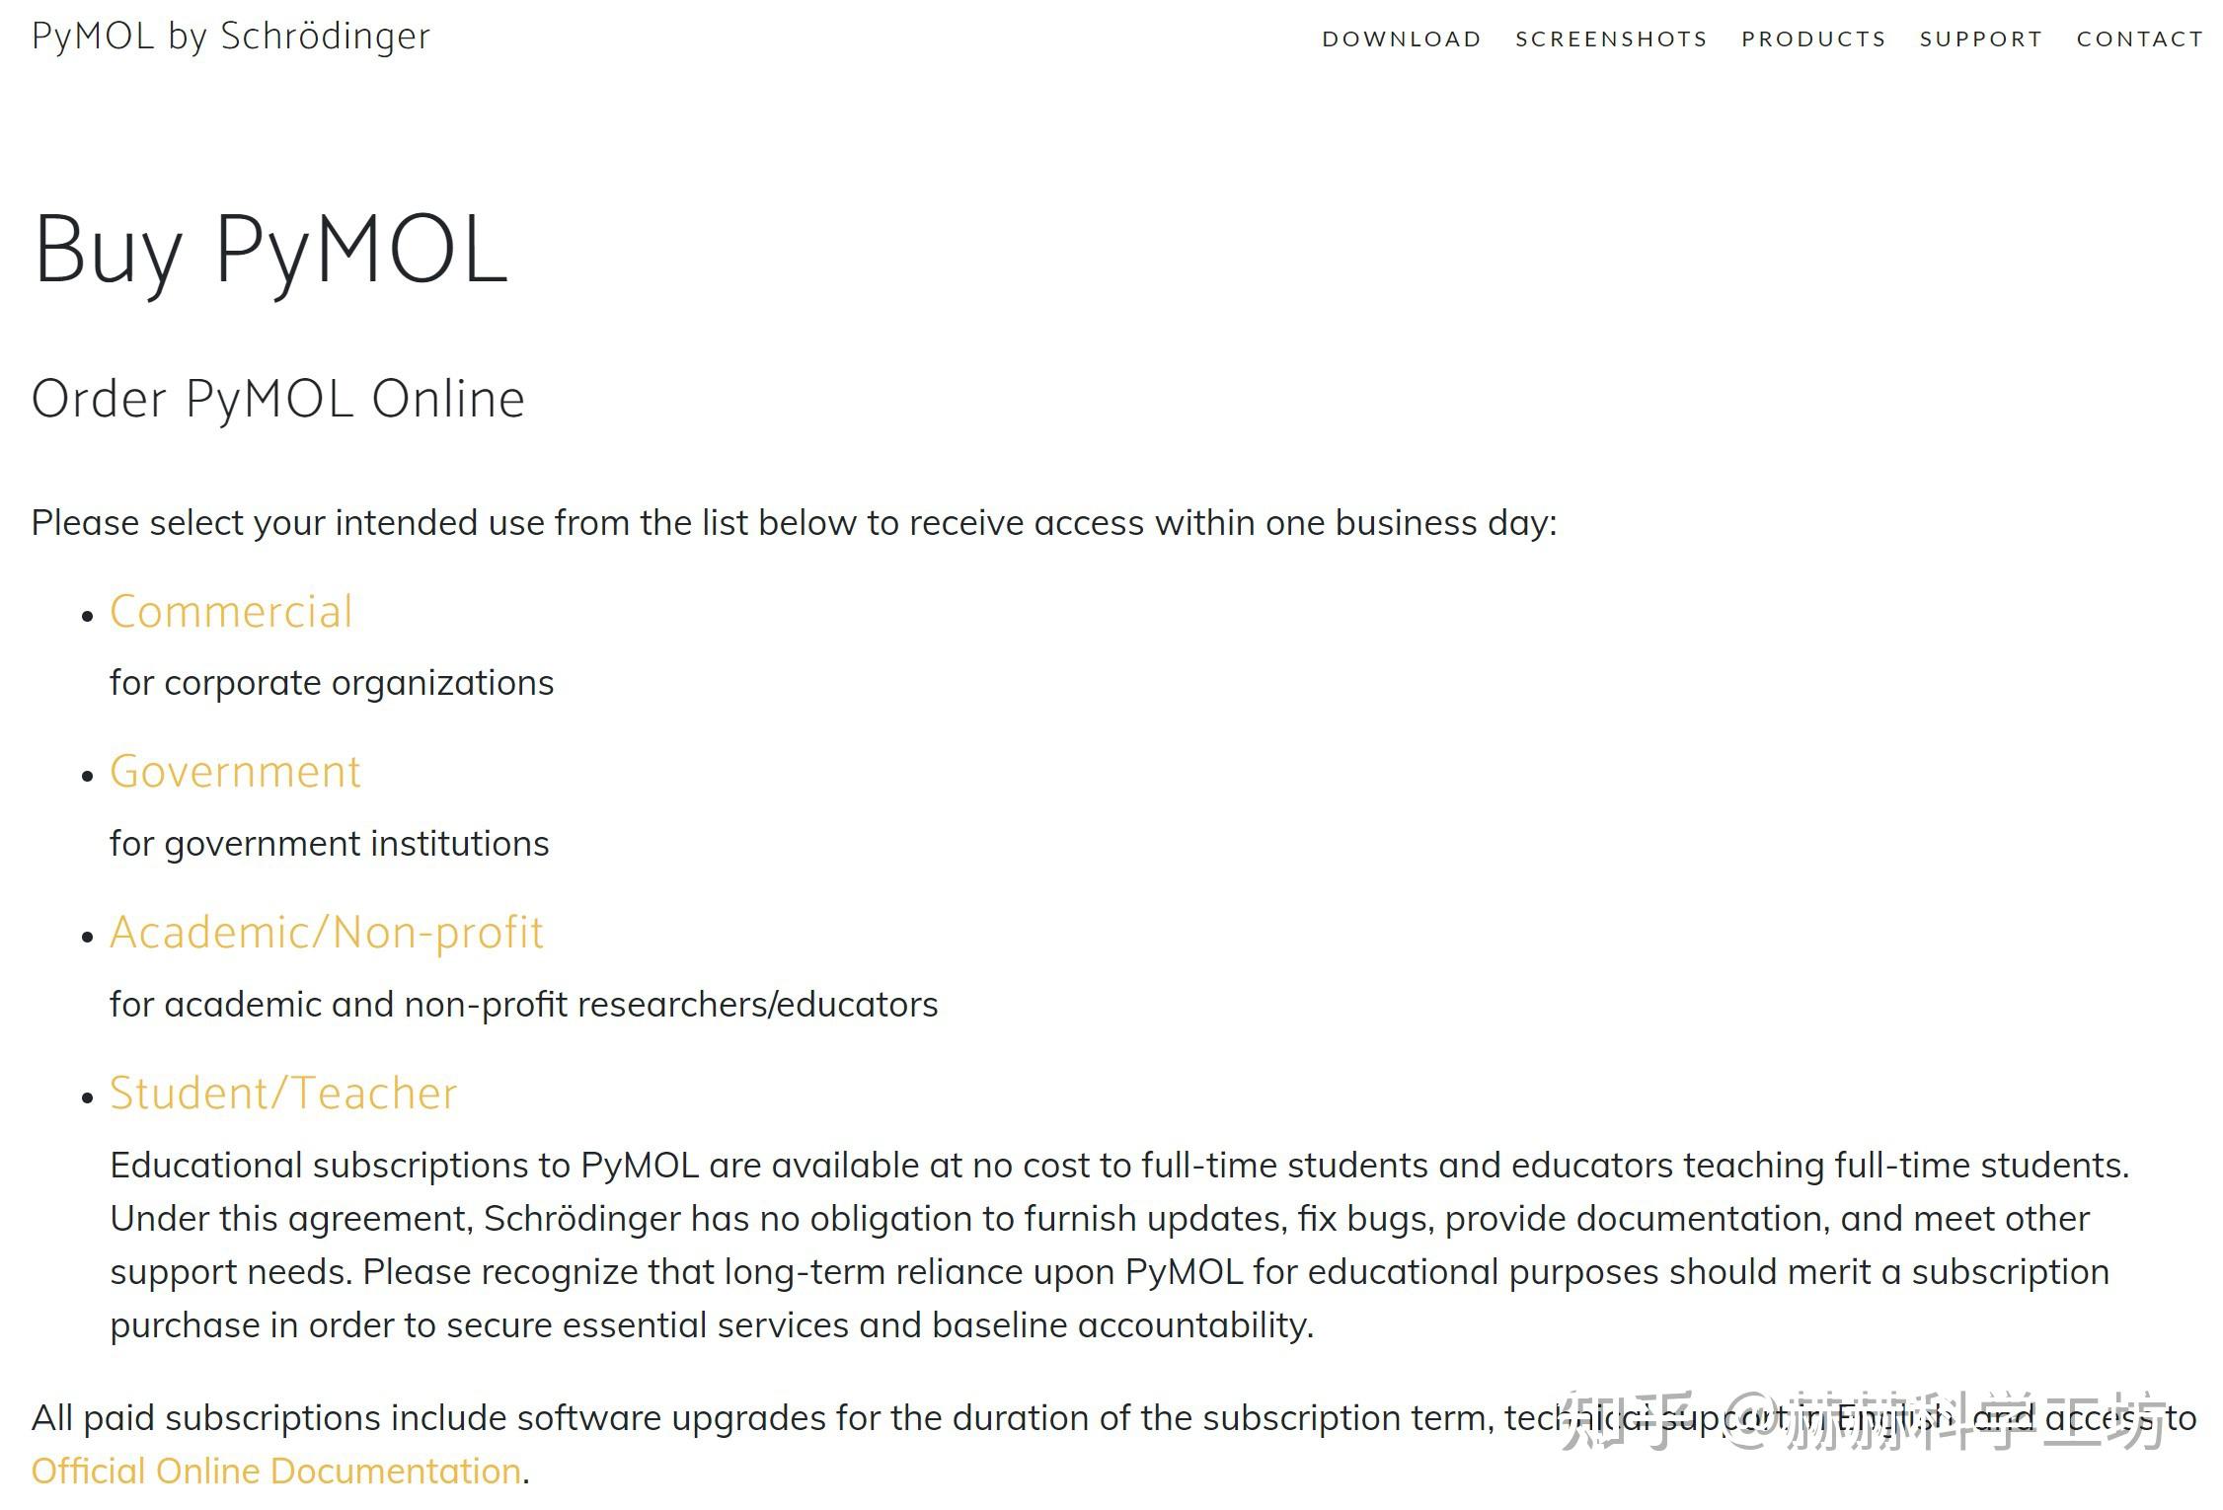Click the Student/Teacher option

point(283,1094)
